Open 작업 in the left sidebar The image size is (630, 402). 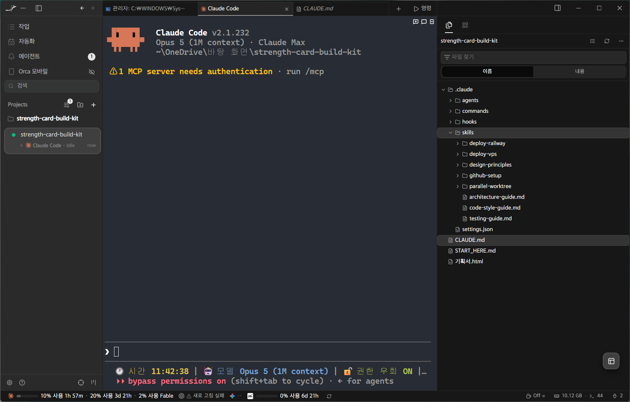pos(52,27)
